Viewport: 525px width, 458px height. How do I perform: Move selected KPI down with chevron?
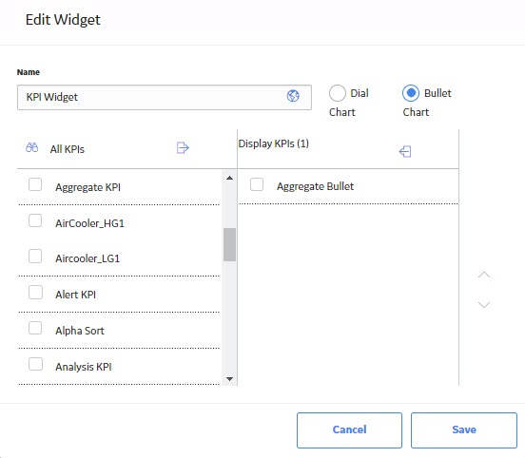point(484,305)
